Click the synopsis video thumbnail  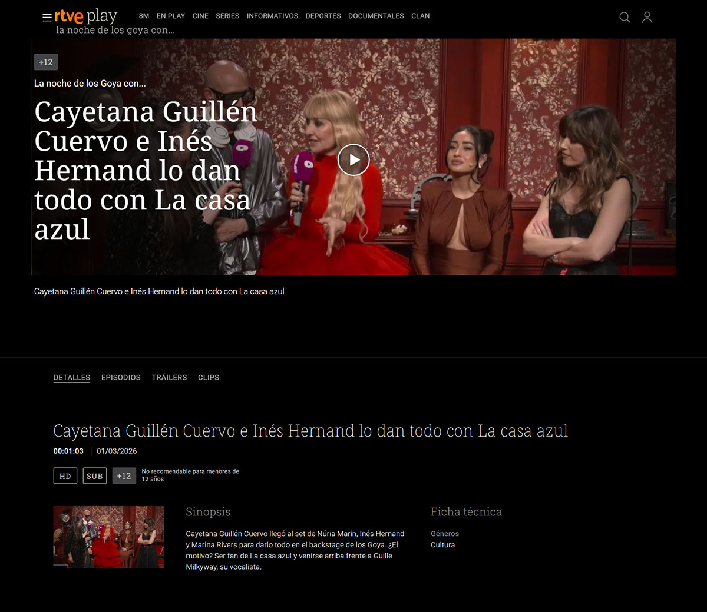coord(108,537)
